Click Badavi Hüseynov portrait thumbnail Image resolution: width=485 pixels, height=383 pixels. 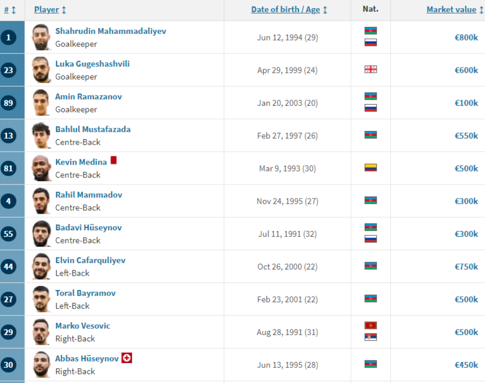click(x=41, y=234)
